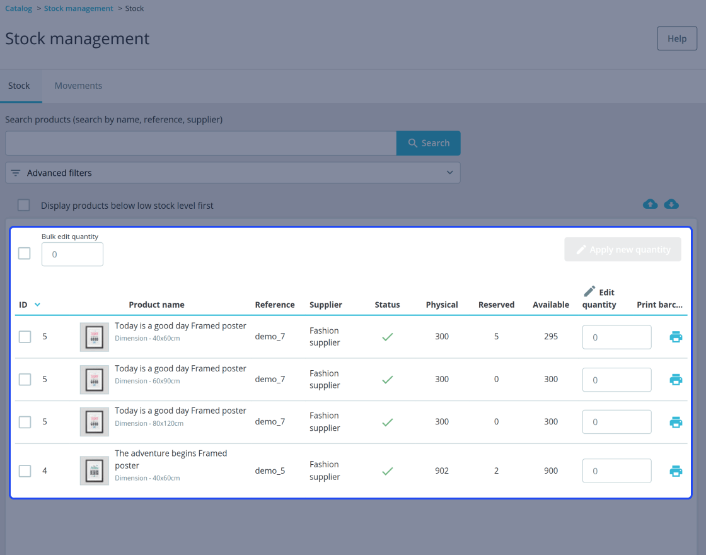Enable display products below low stock first
Image resolution: width=706 pixels, height=555 pixels.
(x=23, y=205)
